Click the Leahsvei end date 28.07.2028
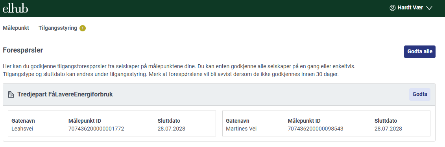Image resolution: width=445 pixels, height=147 pixels. pyautogui.click(x=172, y=129)
